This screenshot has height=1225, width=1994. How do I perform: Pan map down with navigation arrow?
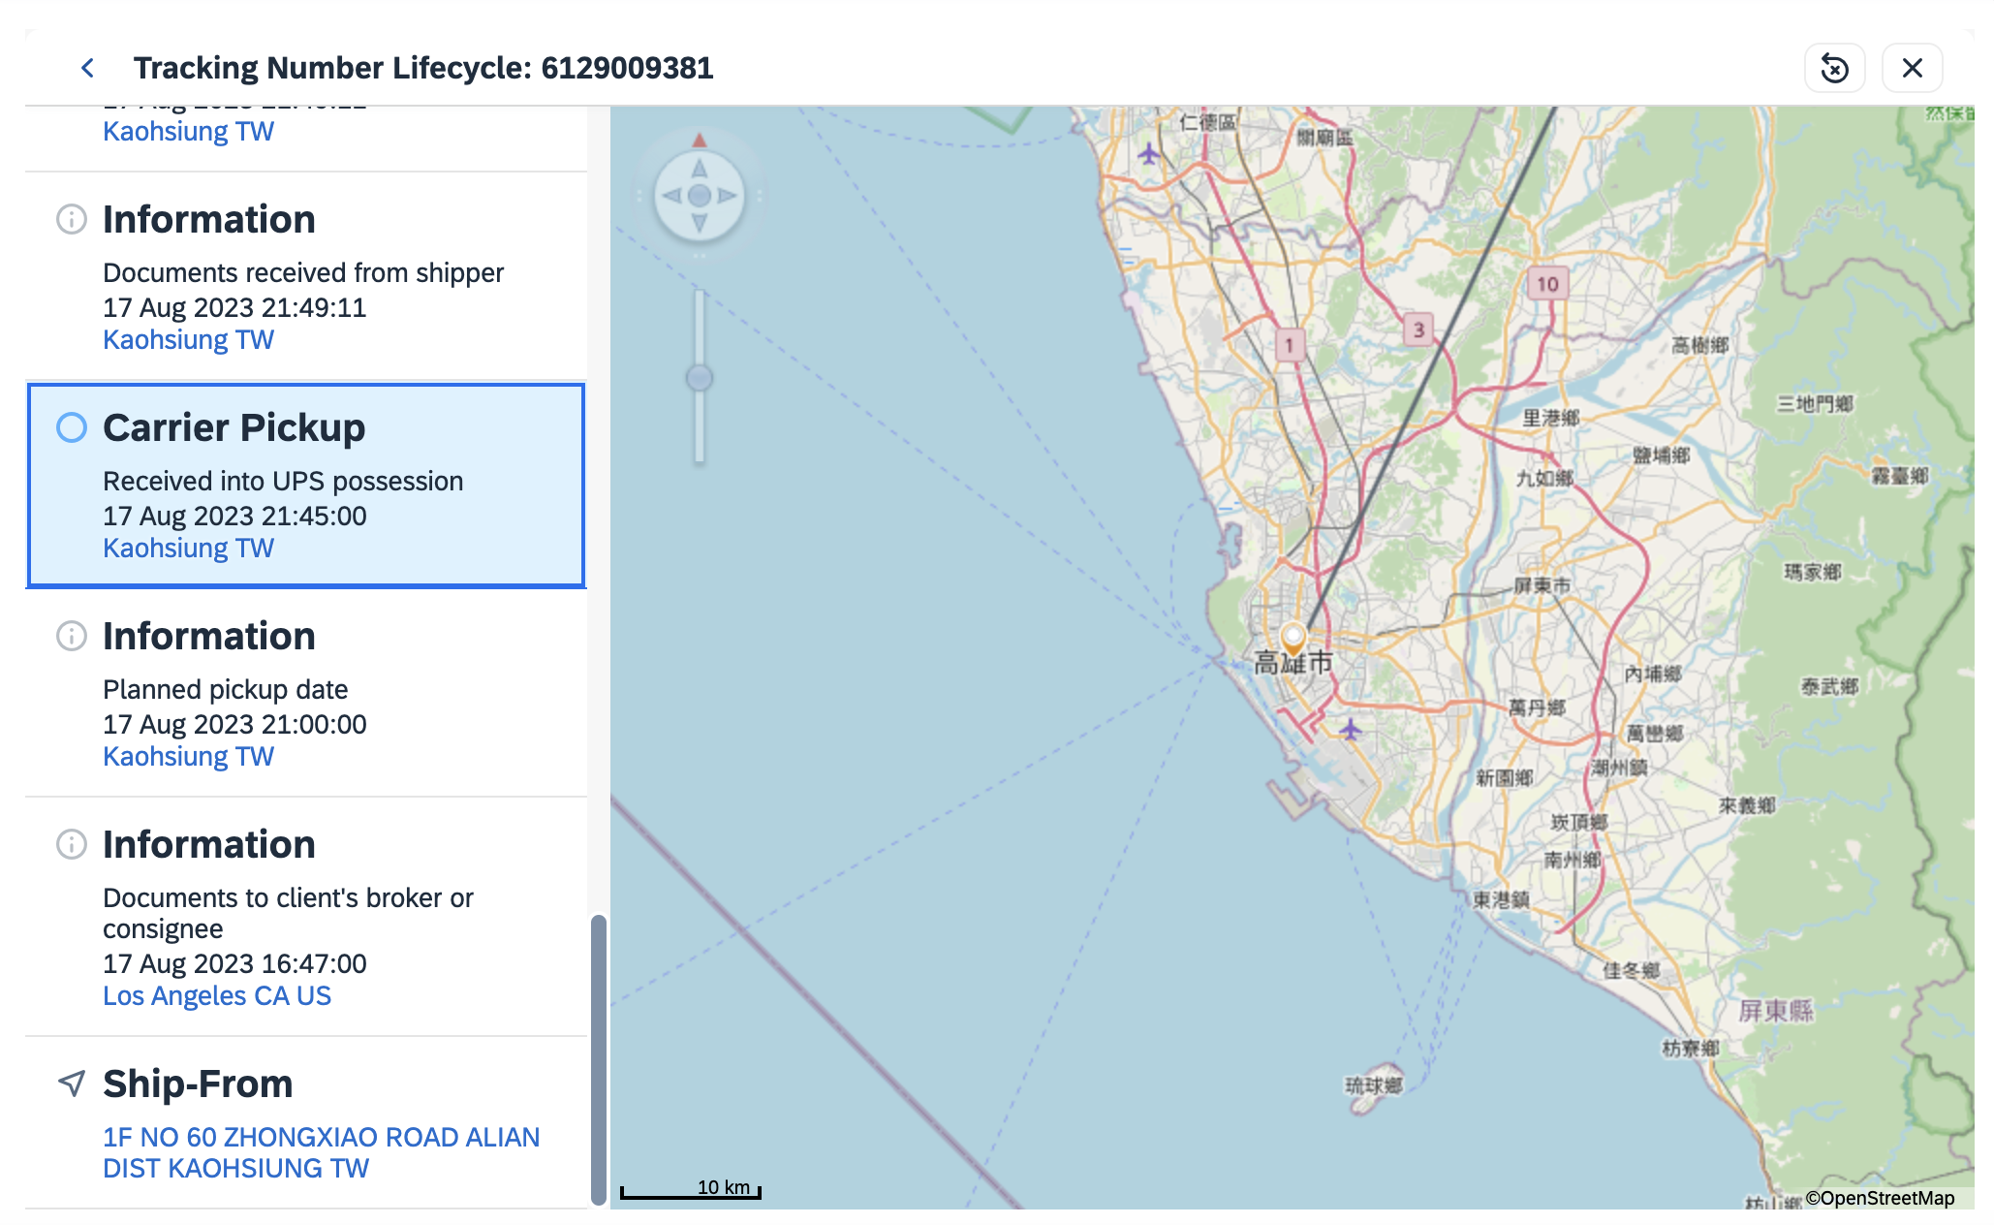[x=699, y=224]
